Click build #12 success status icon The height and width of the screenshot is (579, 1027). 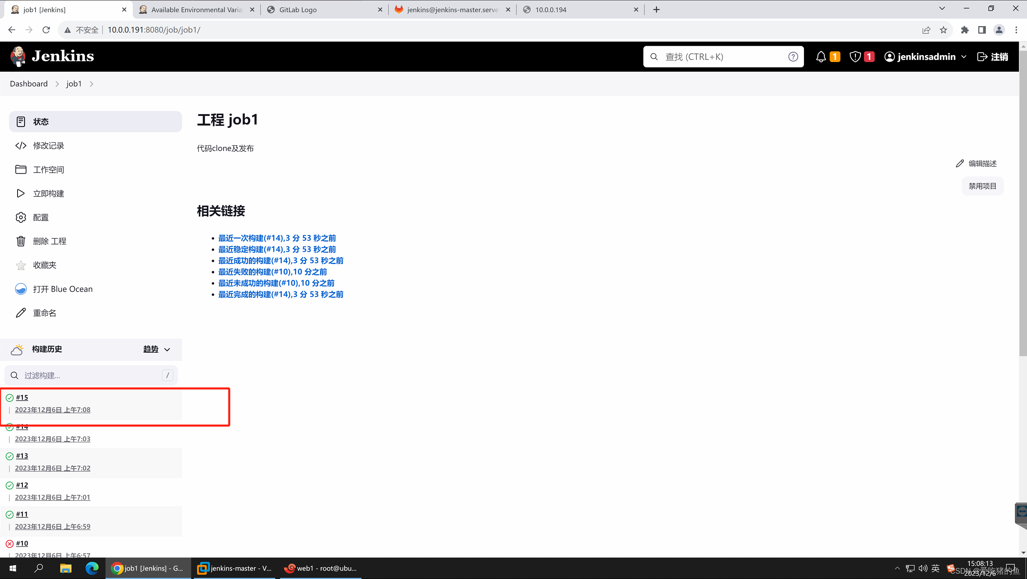(x=9, y=486)
